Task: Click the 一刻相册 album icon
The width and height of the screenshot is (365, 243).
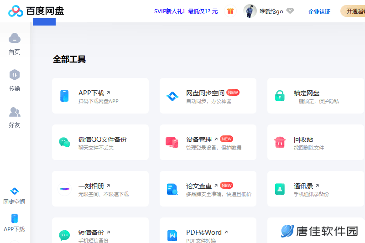Action: pyautogui.click(x=64, y=189)
